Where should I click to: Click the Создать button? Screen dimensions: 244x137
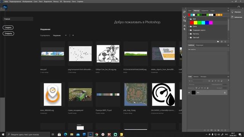[8, 27]
